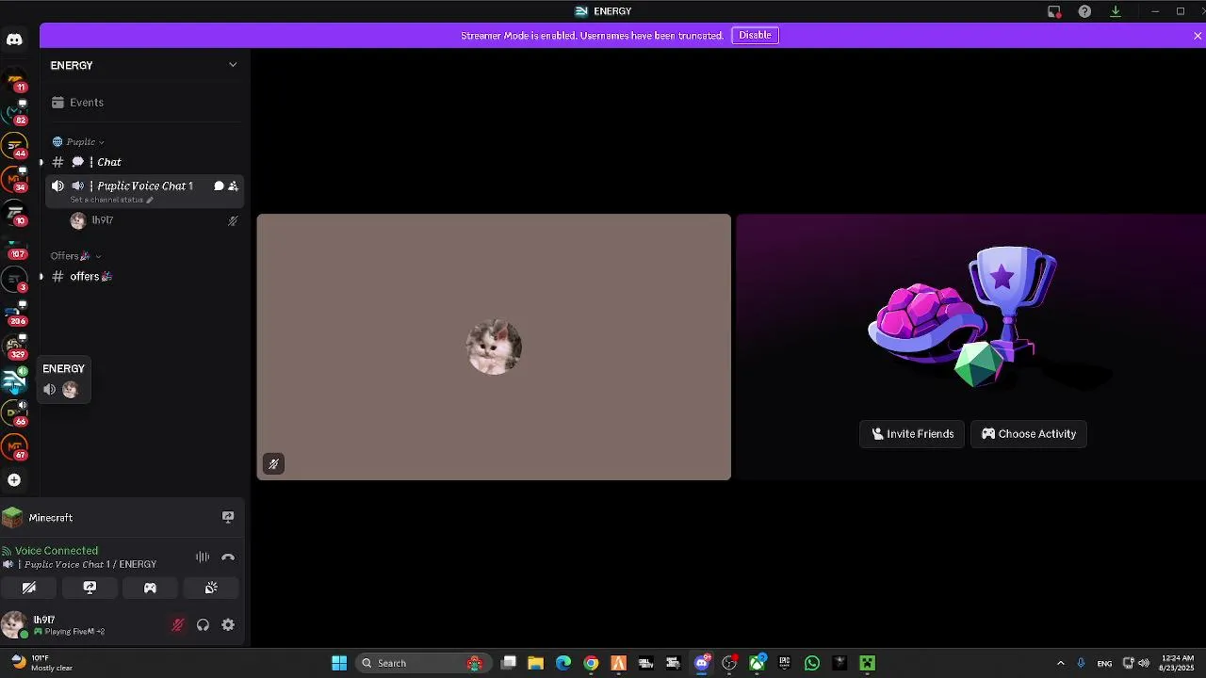Open the server icon with 329 badge
Screen dimensions: 1206x678
[14, 347]
